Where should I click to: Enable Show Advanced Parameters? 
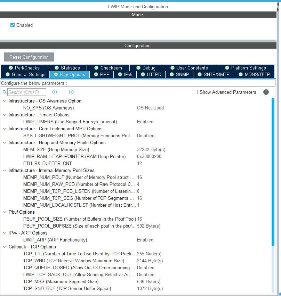(196, 92)
